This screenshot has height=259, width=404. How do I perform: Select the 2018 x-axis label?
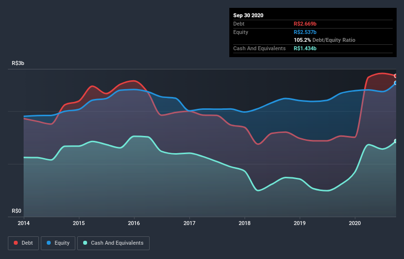coord(245,223)
